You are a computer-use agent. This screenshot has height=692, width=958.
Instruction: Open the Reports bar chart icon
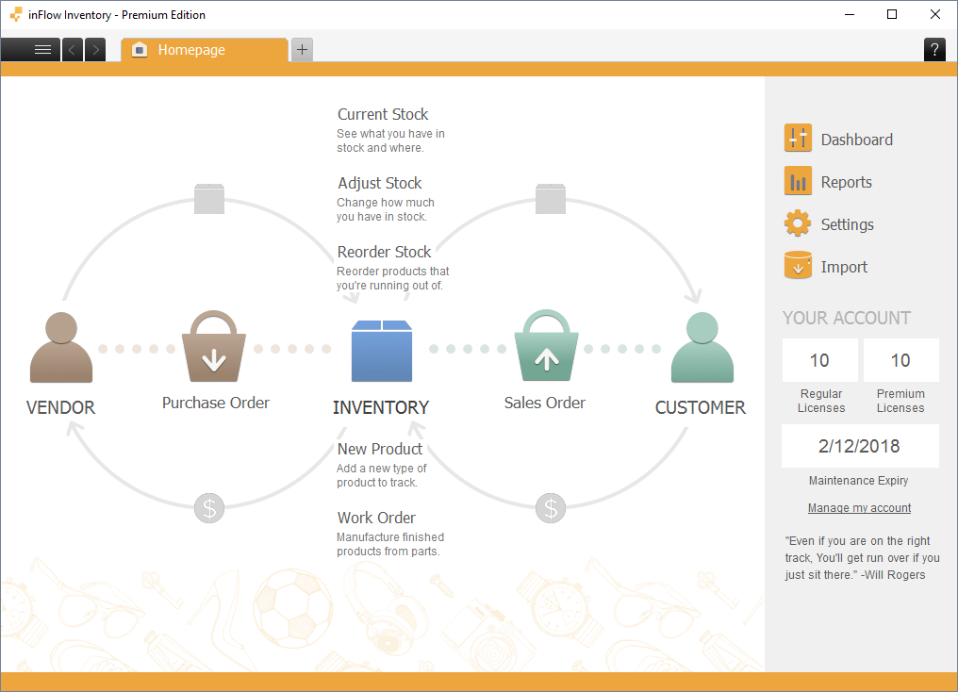pos(798,181)
